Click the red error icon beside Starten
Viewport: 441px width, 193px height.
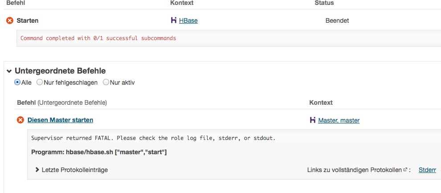click(10, 21)
